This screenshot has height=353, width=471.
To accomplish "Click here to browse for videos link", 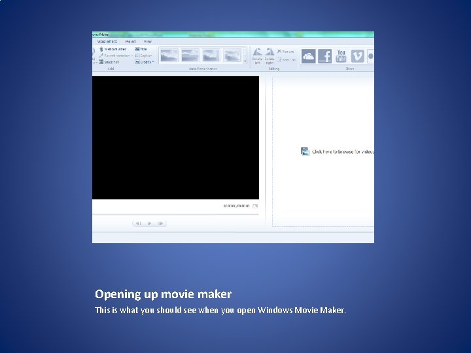I will [x=343, y=152].
